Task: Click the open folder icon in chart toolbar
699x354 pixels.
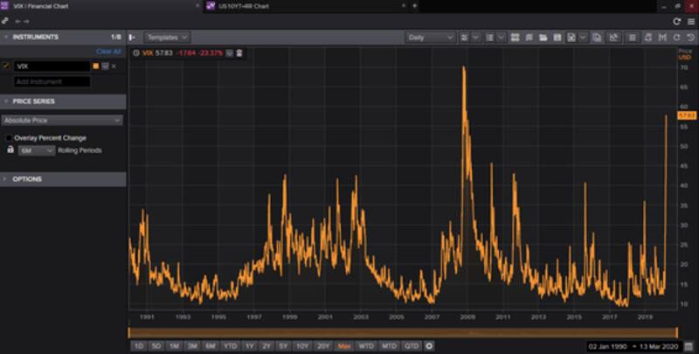Action: tap(543, 38)
